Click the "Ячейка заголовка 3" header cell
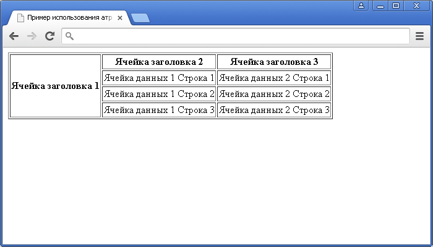 (x=274, y=62)
